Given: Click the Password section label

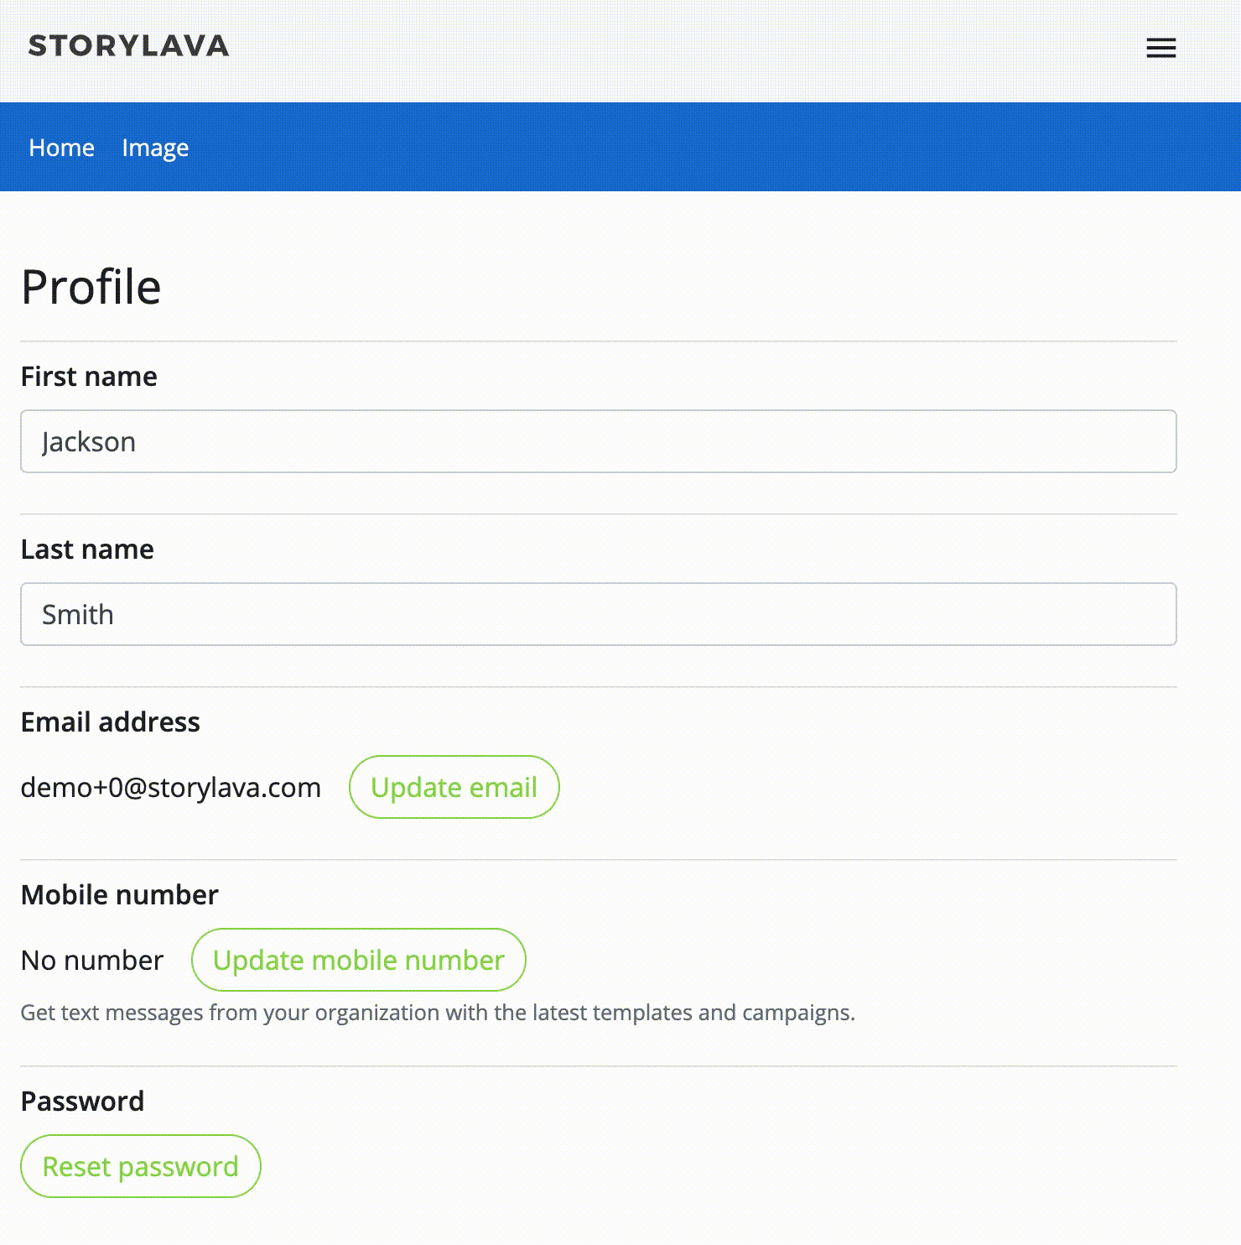Looking at the screenshot, I should pos(82,1102).
